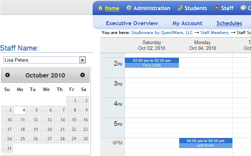This screenshot has height=156, width=251.
Task: Click the Staff Members breadcrumb link
Action: (x=214, y=33)
